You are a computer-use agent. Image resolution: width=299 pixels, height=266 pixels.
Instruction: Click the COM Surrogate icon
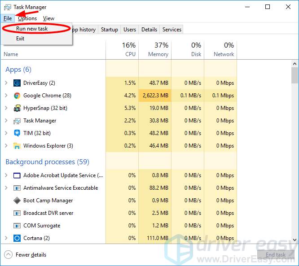[x=17, y=226]
